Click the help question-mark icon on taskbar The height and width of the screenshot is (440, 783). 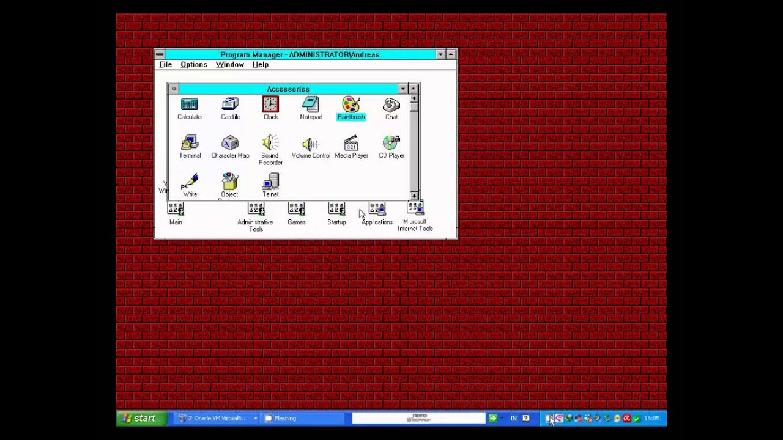[525, 418]
